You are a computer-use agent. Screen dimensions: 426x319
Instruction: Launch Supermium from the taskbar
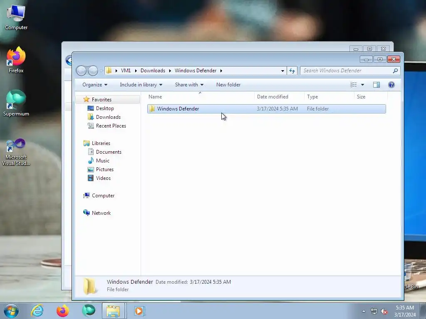[x=89, y=311]
